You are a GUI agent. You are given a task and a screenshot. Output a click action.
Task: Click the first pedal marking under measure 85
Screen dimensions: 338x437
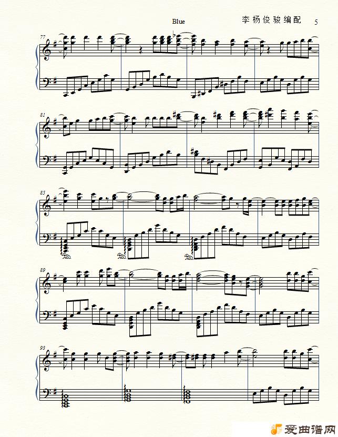67,257
